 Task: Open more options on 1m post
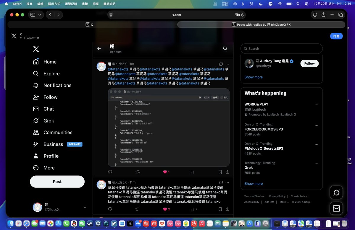(227, 64)
